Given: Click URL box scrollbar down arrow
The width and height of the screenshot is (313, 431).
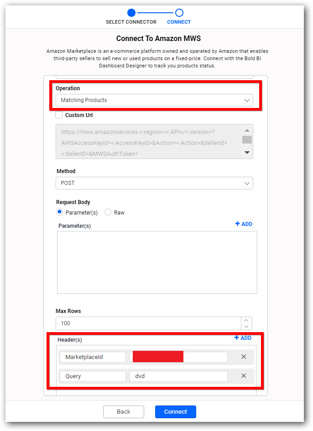Looking at the screenshot, I should (x=247, y=153).
